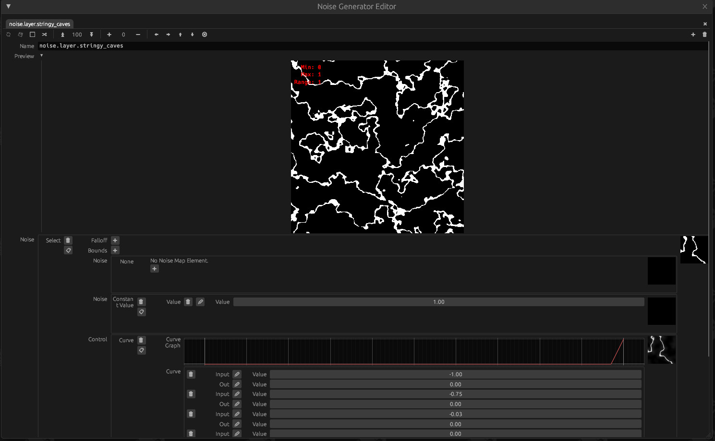Click the Curve control preview thumbnail

(661, 350)
